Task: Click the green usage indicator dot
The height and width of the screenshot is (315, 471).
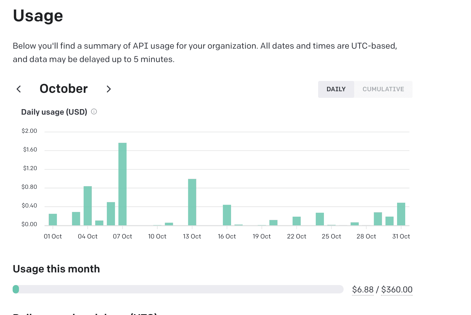Action: pos(16,289)
